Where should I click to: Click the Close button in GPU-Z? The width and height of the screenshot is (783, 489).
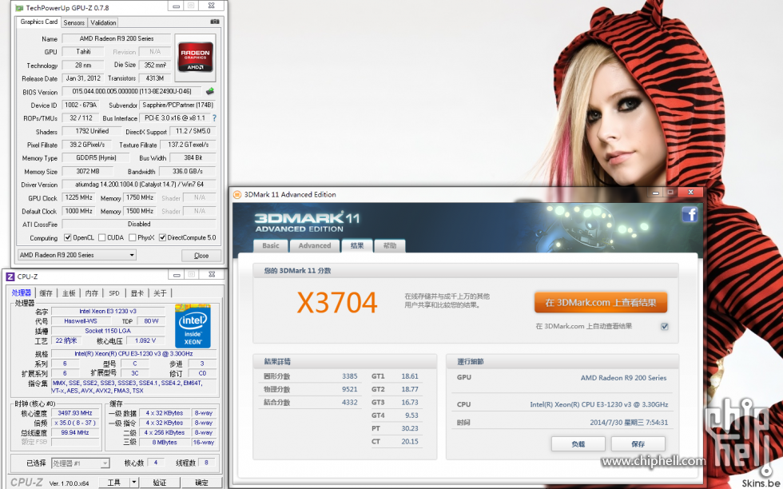(201, 255)
